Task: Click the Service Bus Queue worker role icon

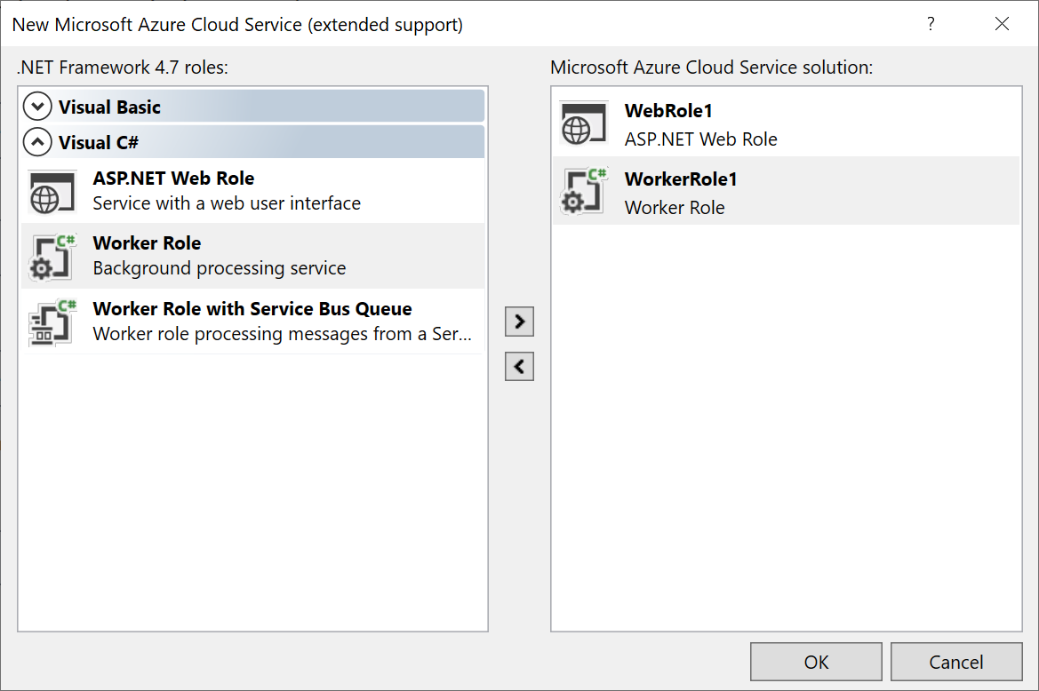Action: pyautogui.click(x=52, y=322)
